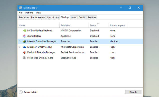The width and height of the screenshot is (159, 97).
Task: Expand the Microsoft OneDrive (17) group
Action: coord(20,47)
